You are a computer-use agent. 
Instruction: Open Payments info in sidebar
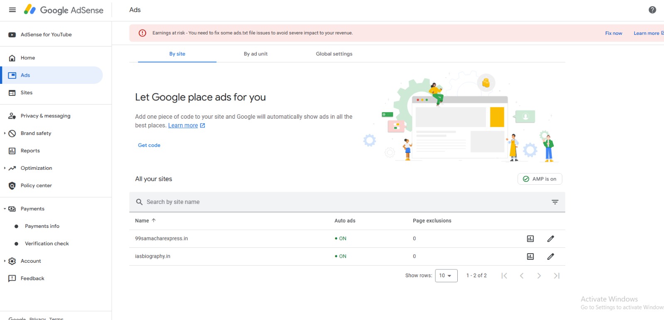[x=42, y=227]
